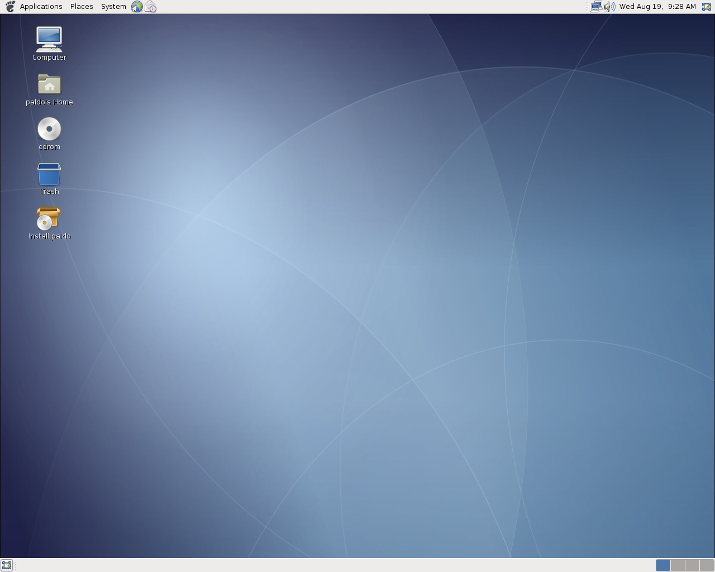
Task: Switch to the fourth workspace
Action: point(707,565)
